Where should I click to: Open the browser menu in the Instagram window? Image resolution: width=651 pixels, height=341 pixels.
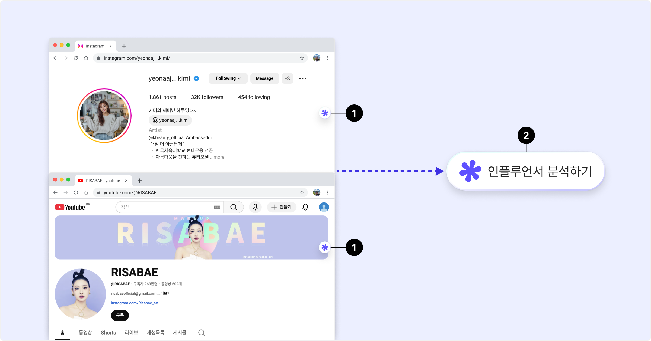tap(327, 58)
